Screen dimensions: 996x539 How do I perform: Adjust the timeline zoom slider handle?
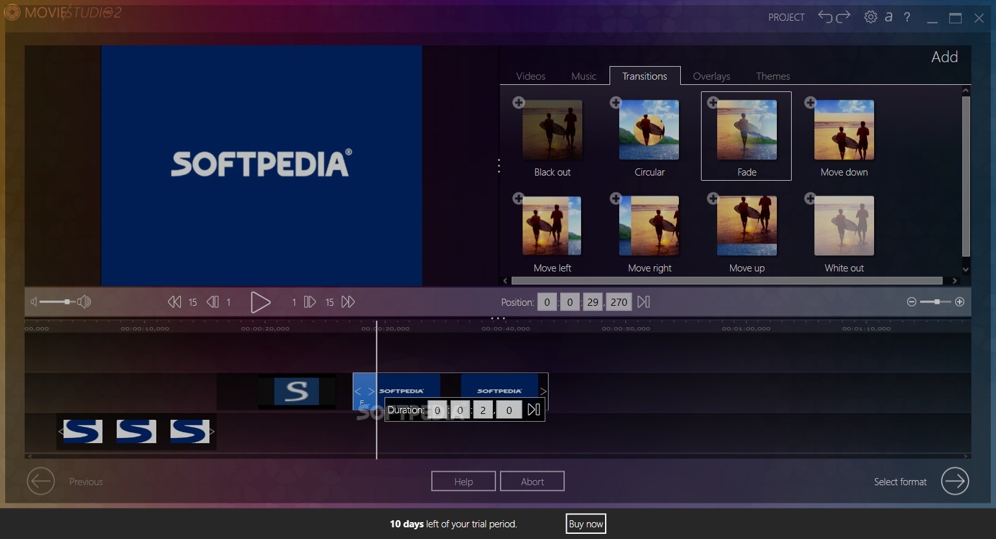click(937, 302)
